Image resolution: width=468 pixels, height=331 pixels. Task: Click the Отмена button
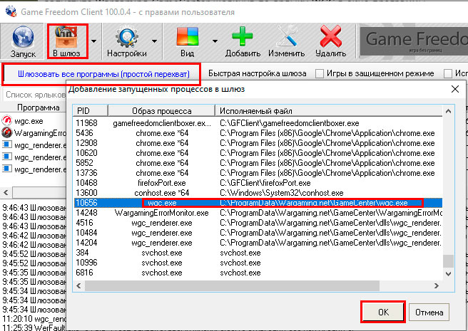[x=429, y=312]
